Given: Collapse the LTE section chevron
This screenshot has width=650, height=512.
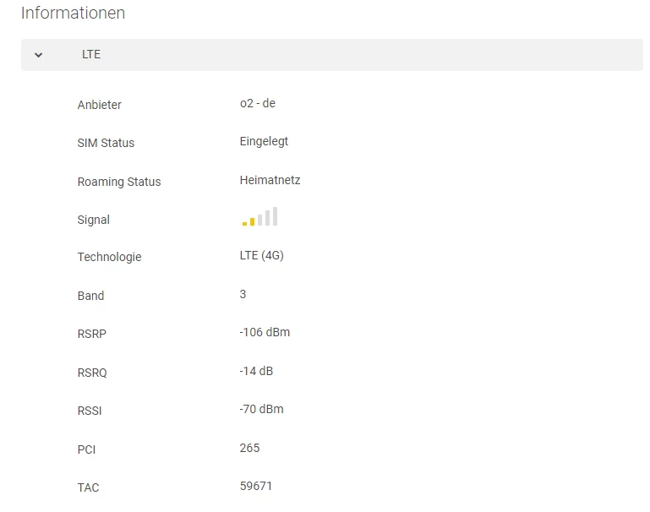Looking at the screenshot, I should 39,55.
